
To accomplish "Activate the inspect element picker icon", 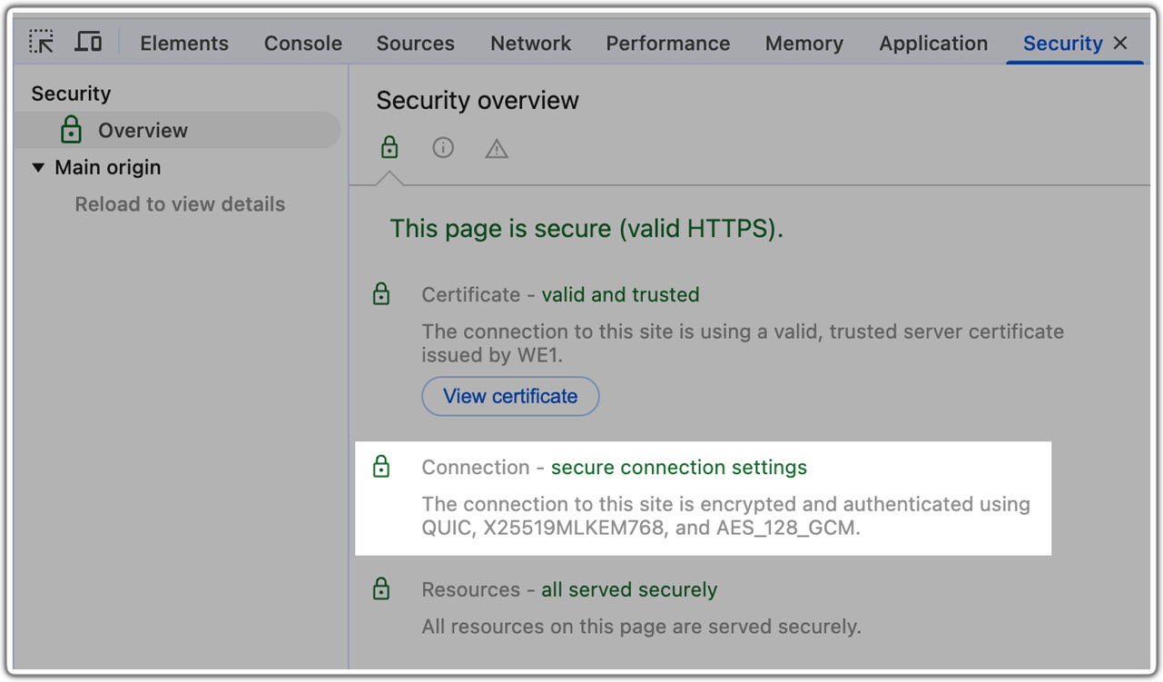I will pos(42,42).
